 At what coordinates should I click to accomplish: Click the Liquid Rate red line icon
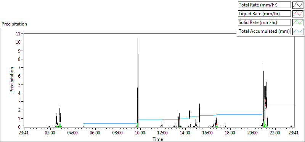(x=298, y=14)
